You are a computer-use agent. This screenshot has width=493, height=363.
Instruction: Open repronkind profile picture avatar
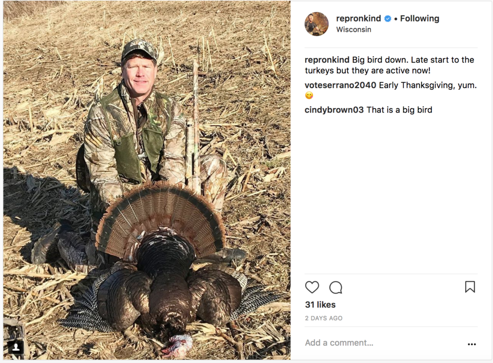pyautogui.click(x=317, y=24)
